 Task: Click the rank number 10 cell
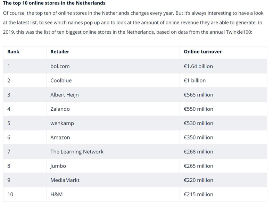pyautogui.click(x=10, y=194)
